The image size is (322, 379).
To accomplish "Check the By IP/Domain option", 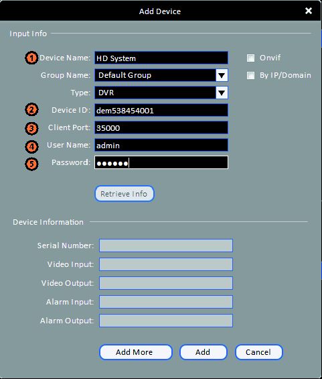I will click(x=250, y=75).
